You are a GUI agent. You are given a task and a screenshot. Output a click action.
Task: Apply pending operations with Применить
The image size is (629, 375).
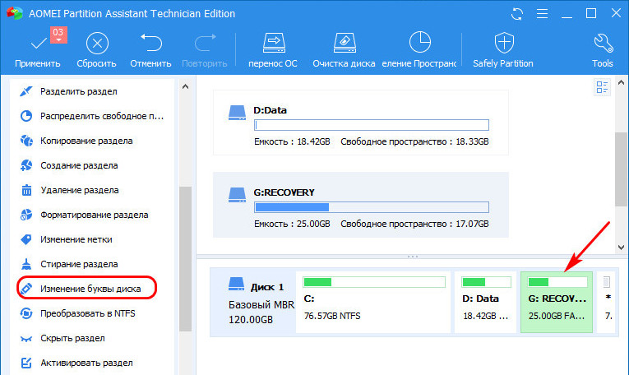(37, 50)
